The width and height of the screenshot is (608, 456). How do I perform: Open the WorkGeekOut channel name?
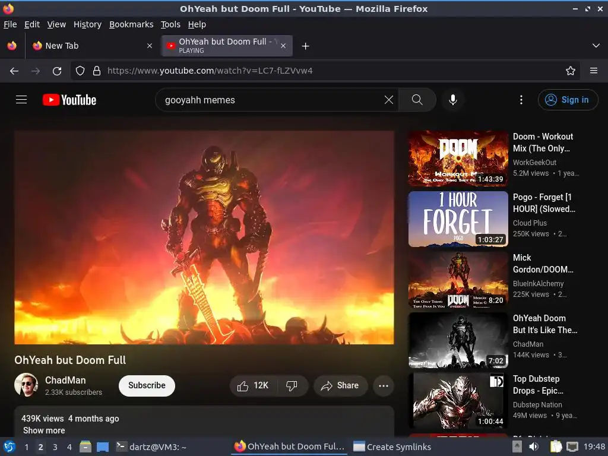coord(534,163)
